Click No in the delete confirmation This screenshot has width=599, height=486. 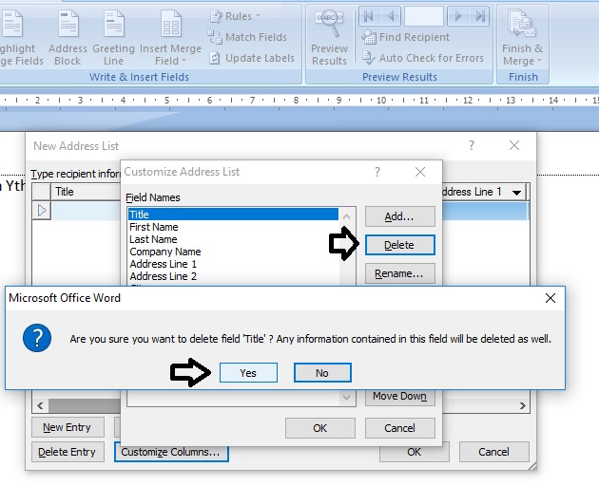pyautogui.click(x=322, y=373)
